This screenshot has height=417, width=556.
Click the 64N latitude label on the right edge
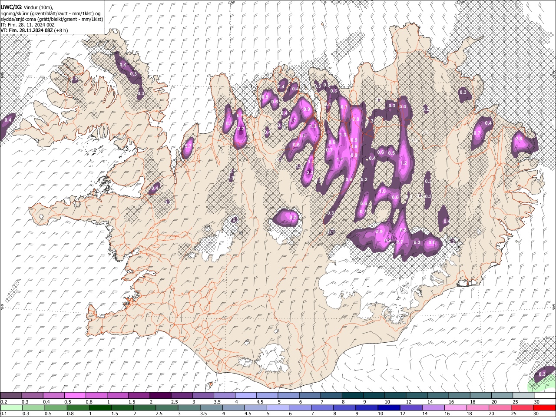point(554,307)
